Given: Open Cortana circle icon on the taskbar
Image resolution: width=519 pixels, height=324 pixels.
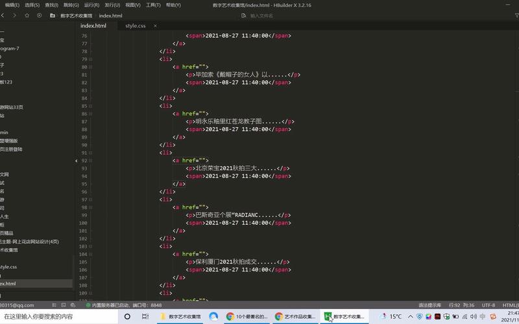Looking at the screenshot, I should click(x=127, y=316).
